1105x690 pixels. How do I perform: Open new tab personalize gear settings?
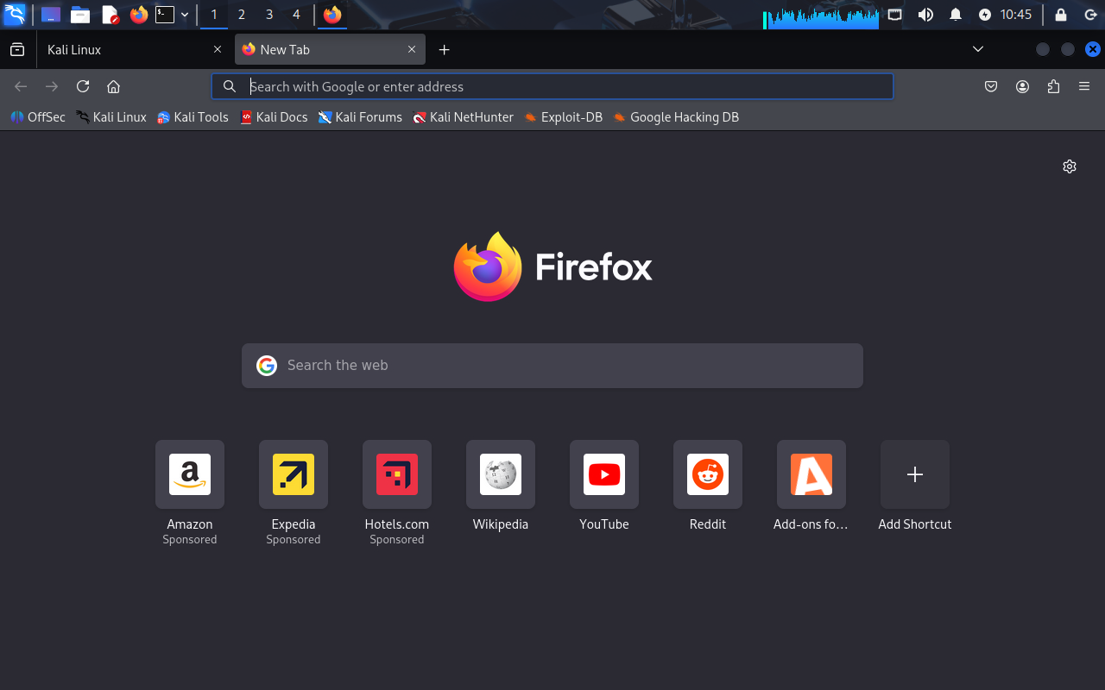click(1070, 166)
